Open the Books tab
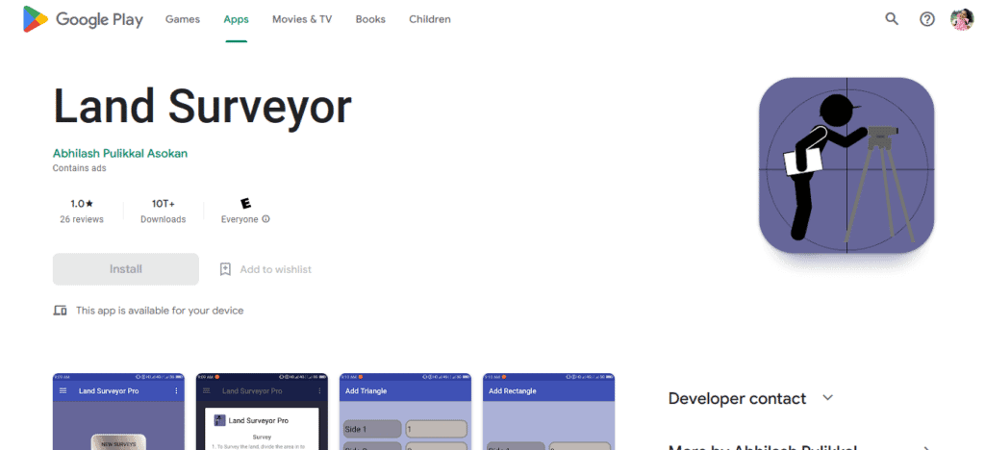985x450 pixels. (x=370, y=19)
